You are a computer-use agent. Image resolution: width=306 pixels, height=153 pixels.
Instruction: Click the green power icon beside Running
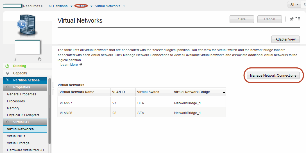pos(8,66)
